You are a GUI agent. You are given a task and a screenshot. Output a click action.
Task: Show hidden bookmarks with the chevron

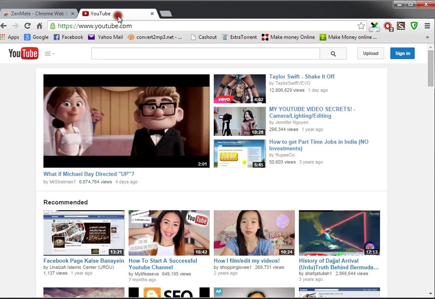click(x=427, y=37)
